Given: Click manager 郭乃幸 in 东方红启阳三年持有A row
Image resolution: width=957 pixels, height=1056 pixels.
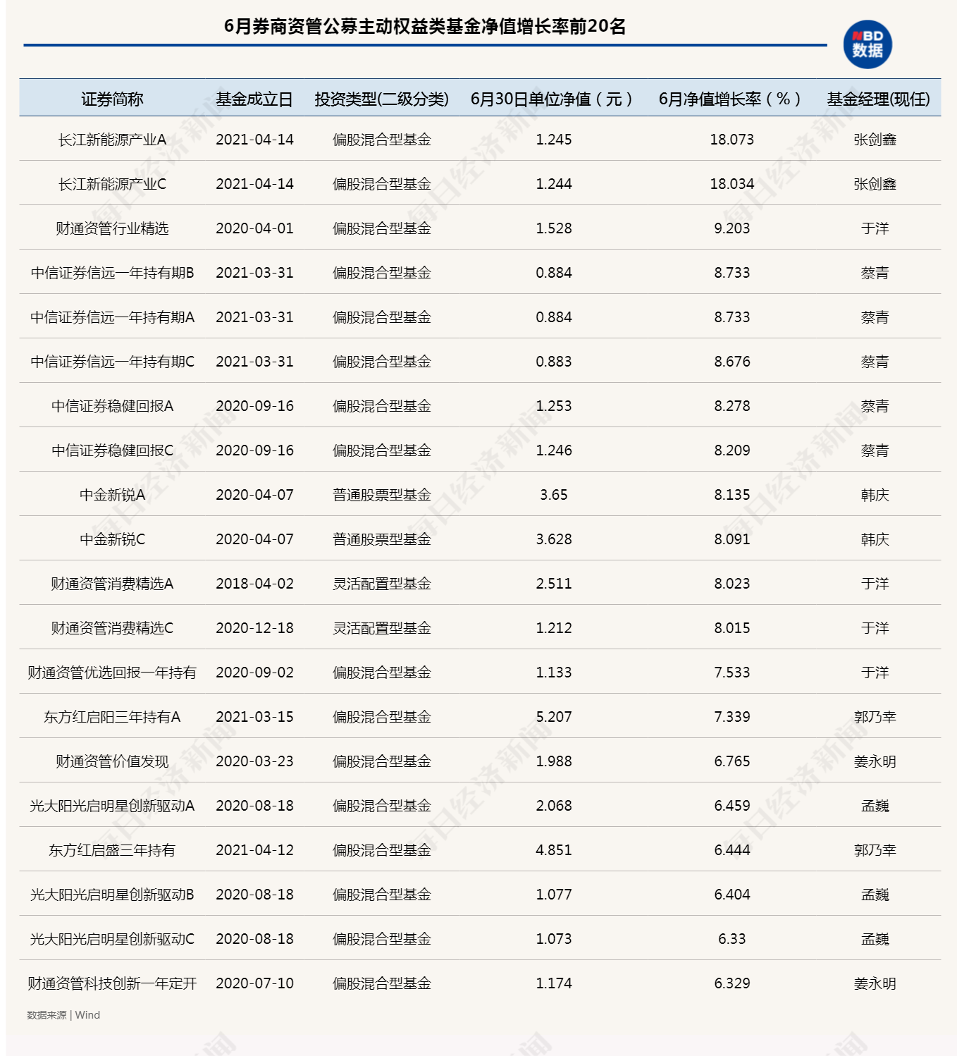Looking at the screenshot, I should click(x=875, y=717).
